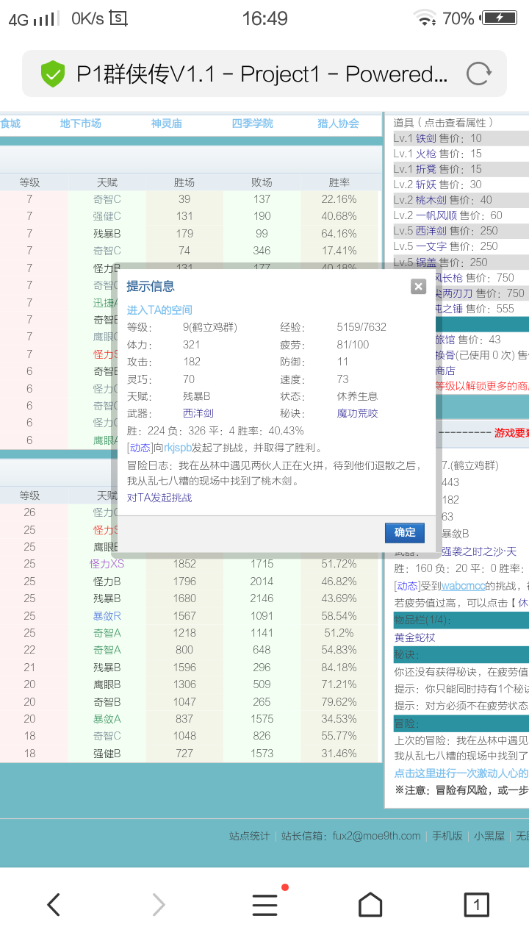Close the 提示信息 dialog with X
Image resolution: width=529 pixels, height=941 pixels.
(418, 287)
